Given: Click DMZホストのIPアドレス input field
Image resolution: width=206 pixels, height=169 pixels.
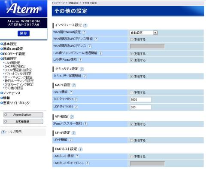Looking at the screenshot, I should tap(147, 163).
